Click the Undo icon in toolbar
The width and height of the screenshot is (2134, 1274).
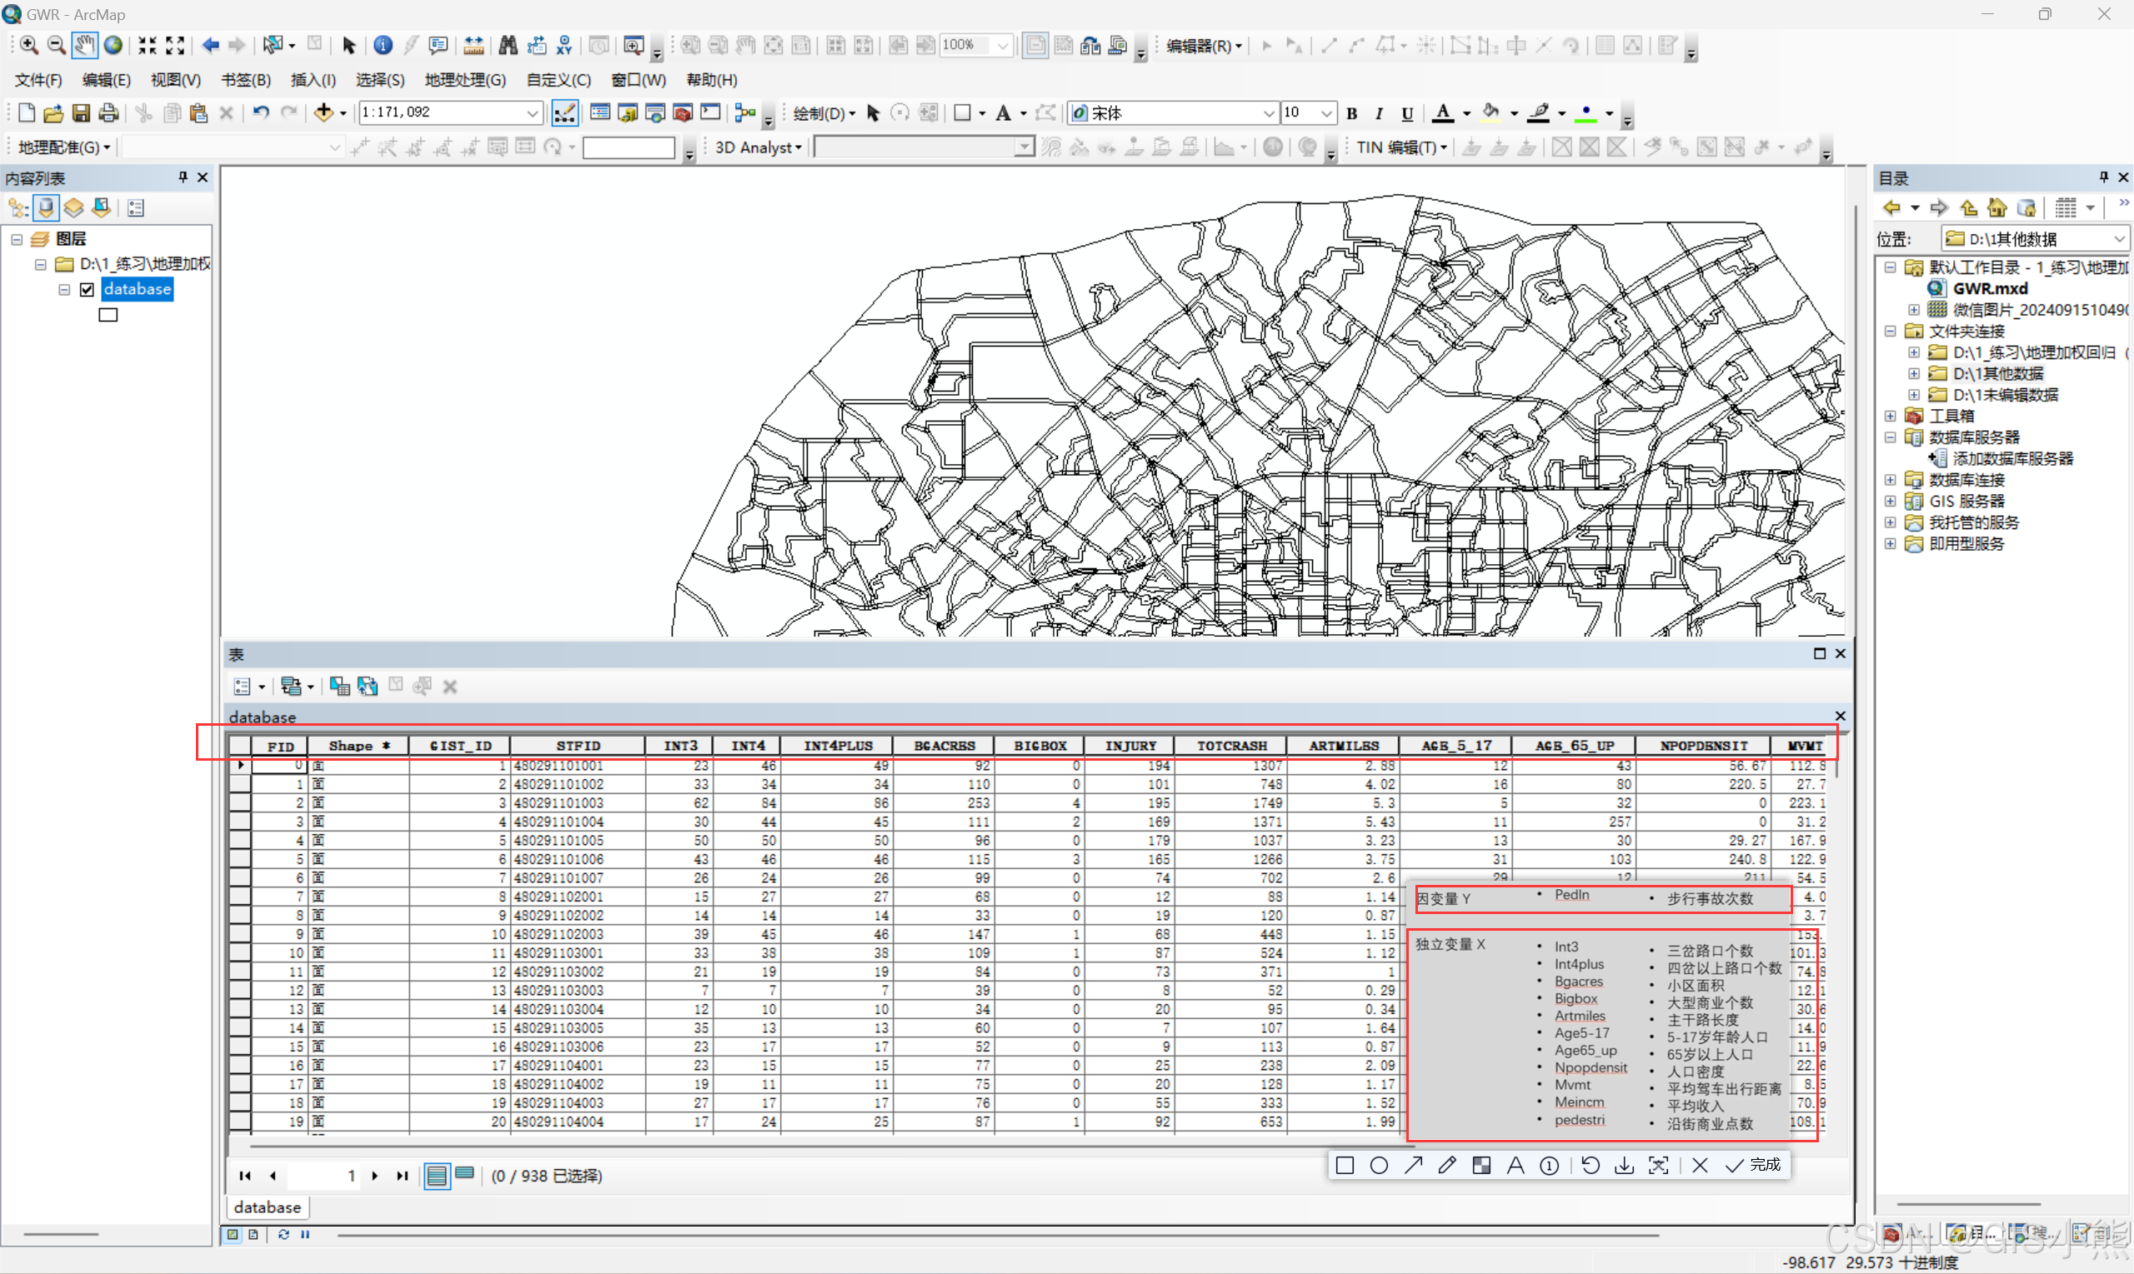tap(261, 112)
